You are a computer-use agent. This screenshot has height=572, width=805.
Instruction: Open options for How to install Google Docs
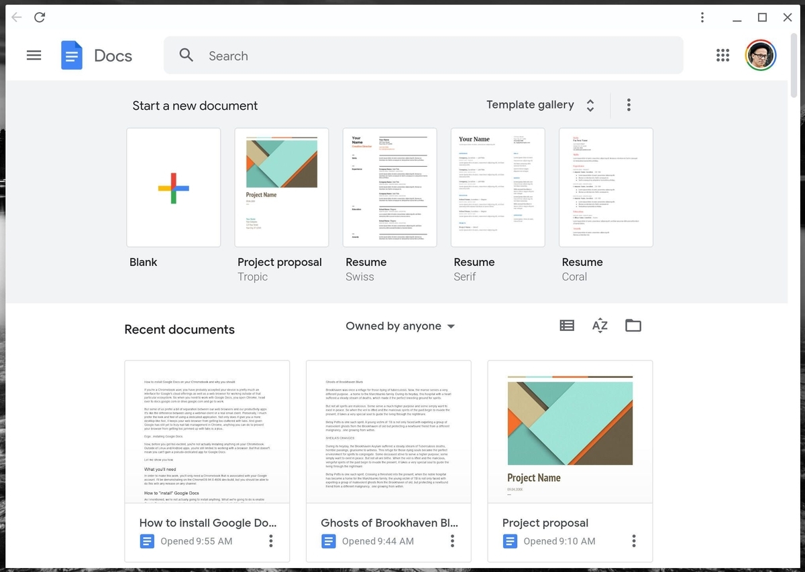pos(271,541)
